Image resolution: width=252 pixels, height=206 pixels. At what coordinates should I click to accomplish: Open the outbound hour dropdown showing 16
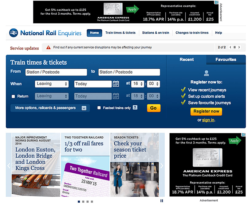tap(138, 84)
